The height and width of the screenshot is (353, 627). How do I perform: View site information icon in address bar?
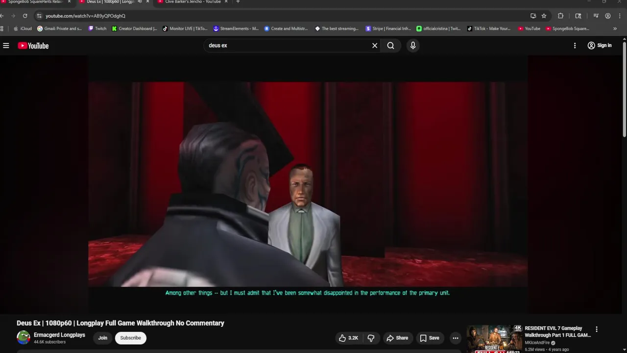(x=39, y=16)
